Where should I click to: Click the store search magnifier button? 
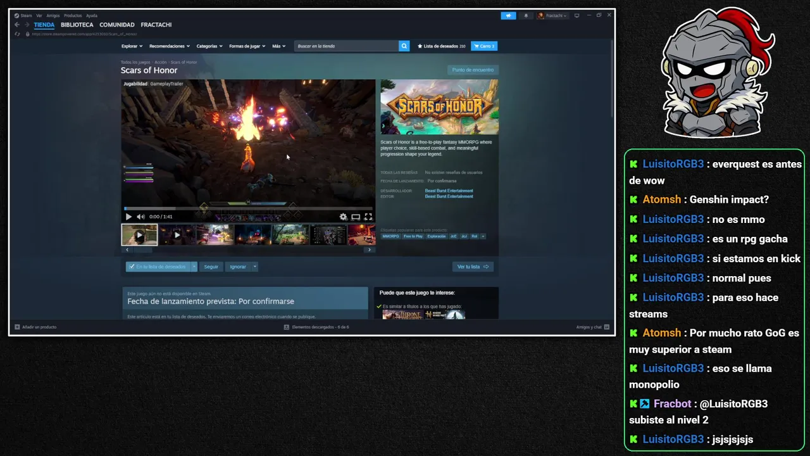click(x=404, y=46)
